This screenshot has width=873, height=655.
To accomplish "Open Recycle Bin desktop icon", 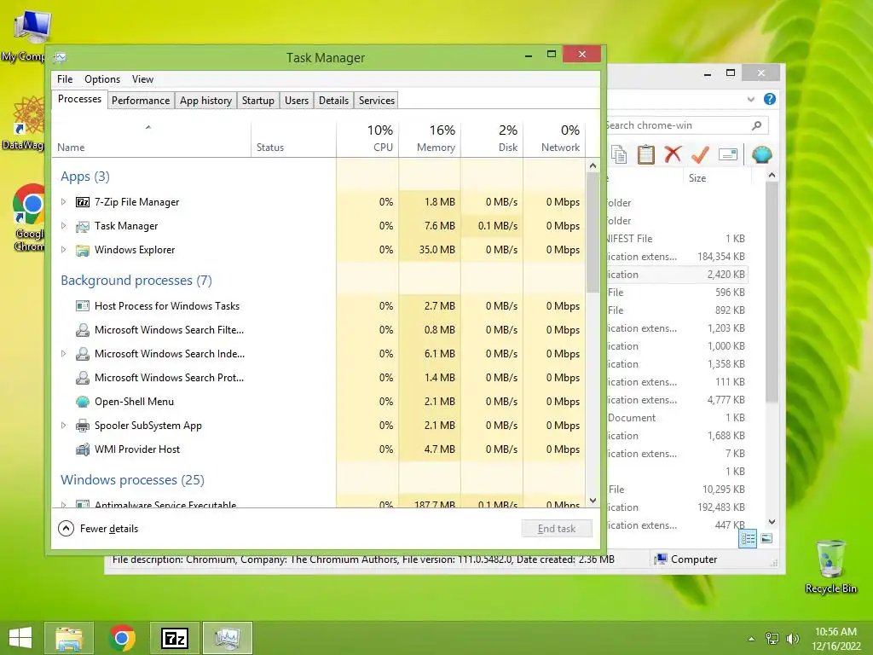I will coord(830,566).
